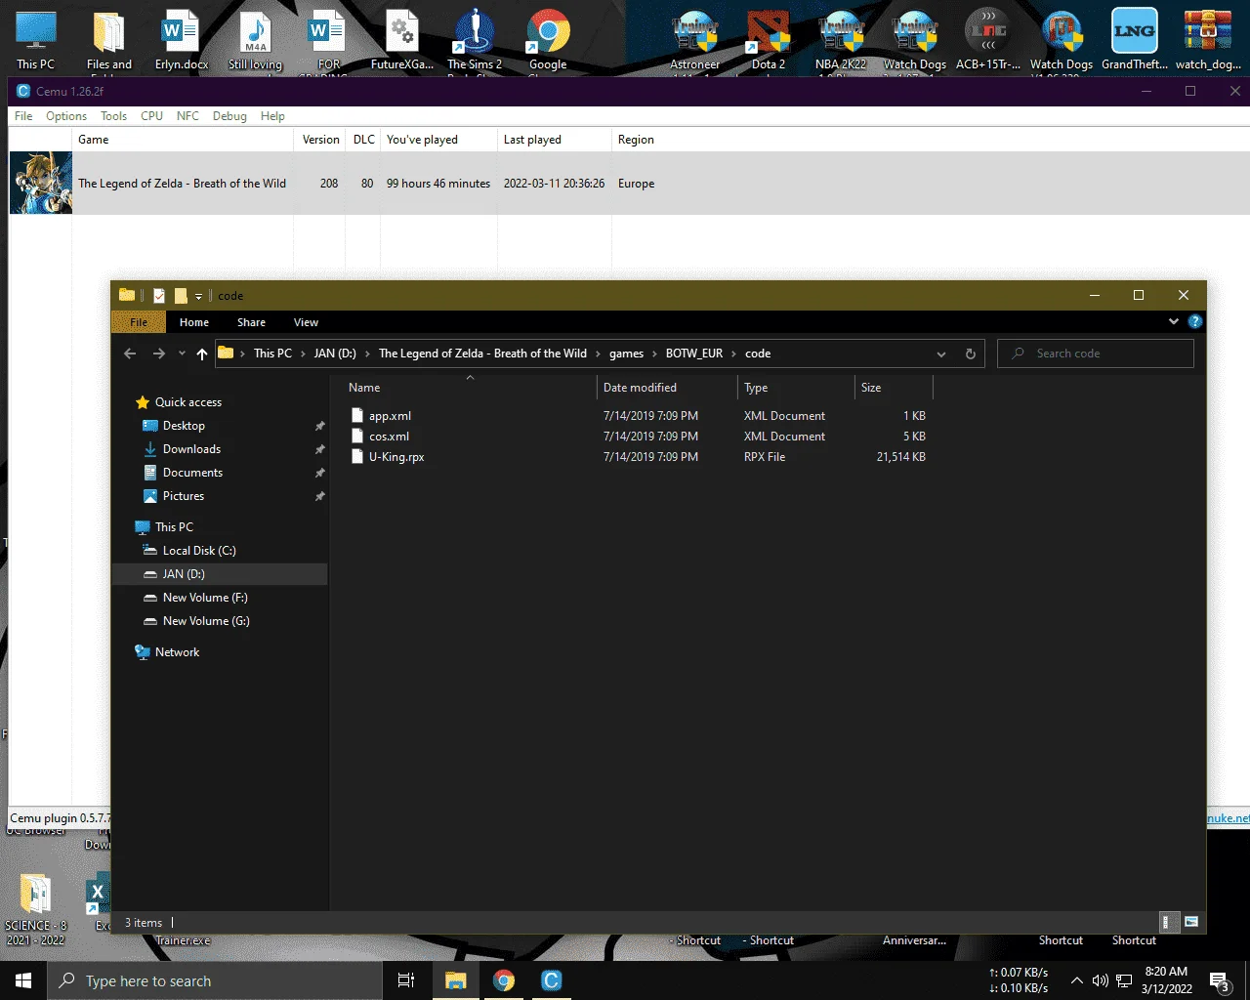Image resolution: width=1250 pixels, height=1000 pixels.
Task: Go up one folder level in Explorer
Action: [x=202, y=354]
